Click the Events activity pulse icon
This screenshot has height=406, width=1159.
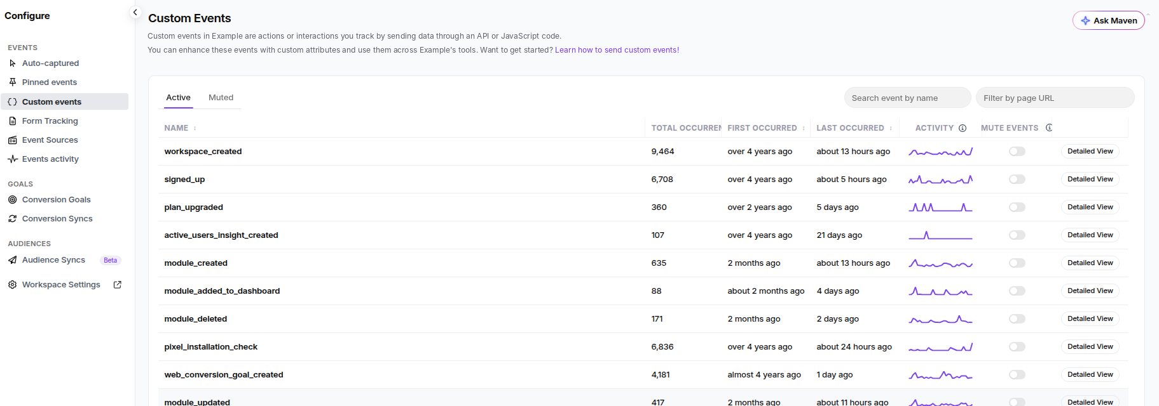pos(12,159)
